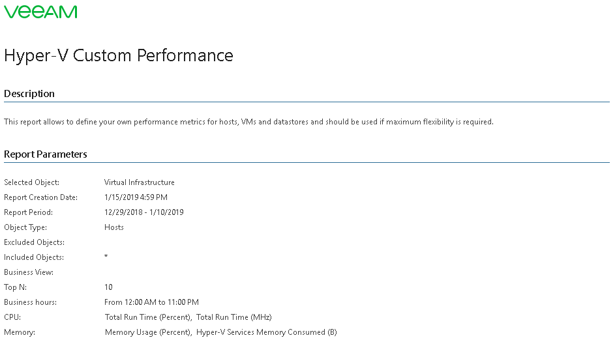The height and width of the screenshot is (342, 615).
Task: Click the Excluded Objects label
Action: 34,242
